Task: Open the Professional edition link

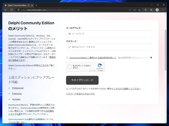Action: pos(18,88)
